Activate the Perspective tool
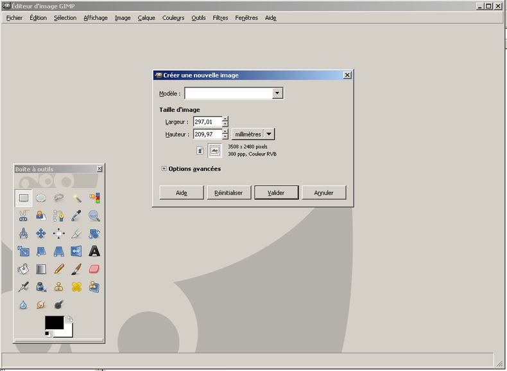 click(x=58, y=251)
